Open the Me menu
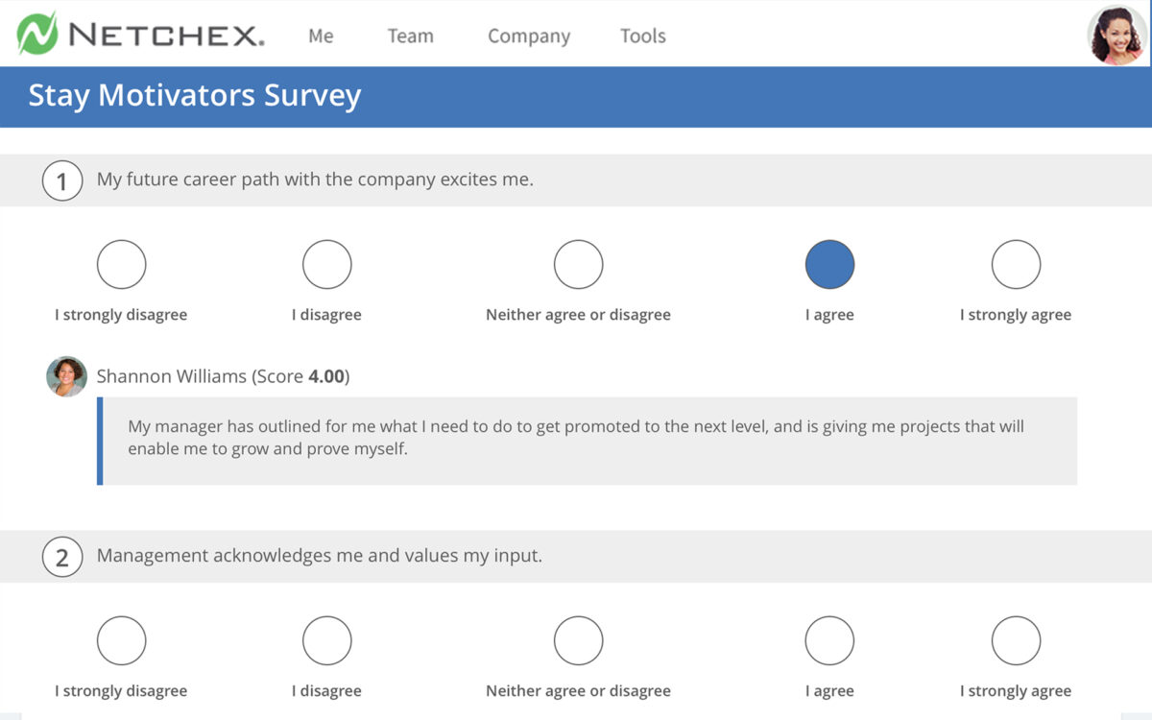This screenshot has height=720, width=1152. pos(321,36)
